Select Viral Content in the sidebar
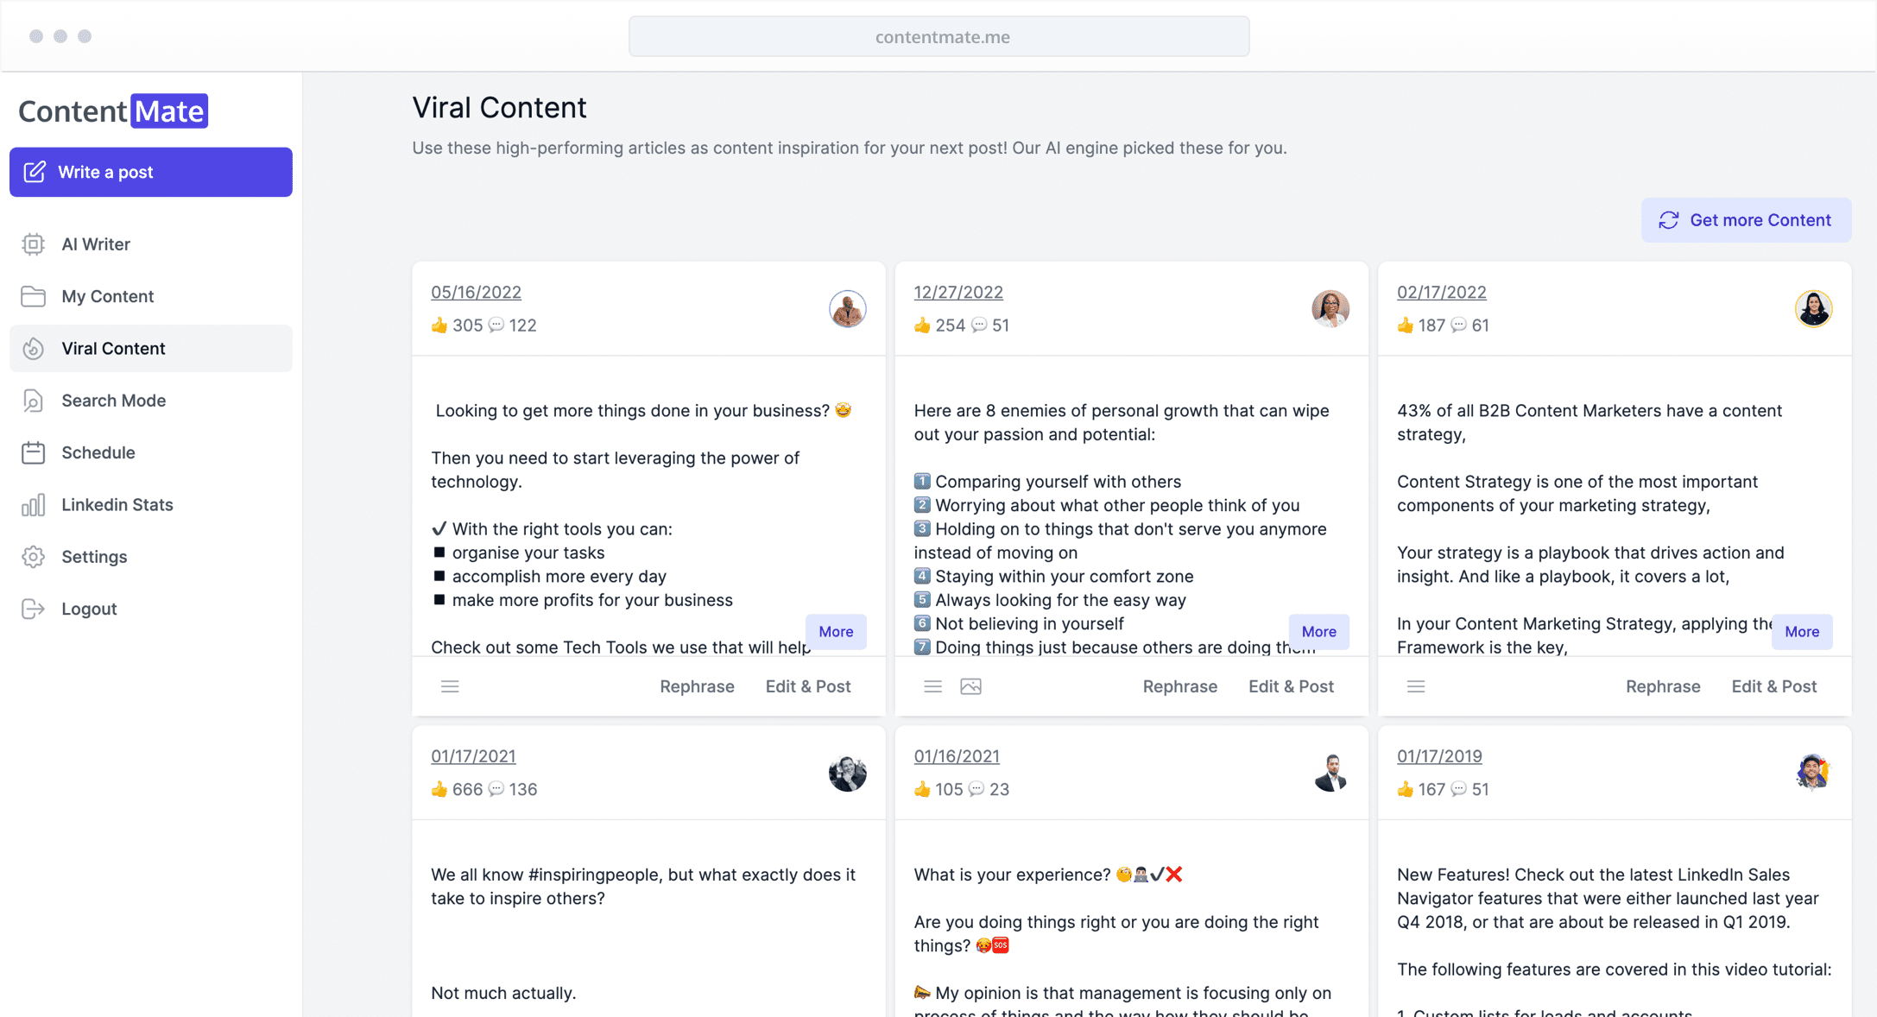This screenshot has width=1877, height=1017. pos(113,349)
